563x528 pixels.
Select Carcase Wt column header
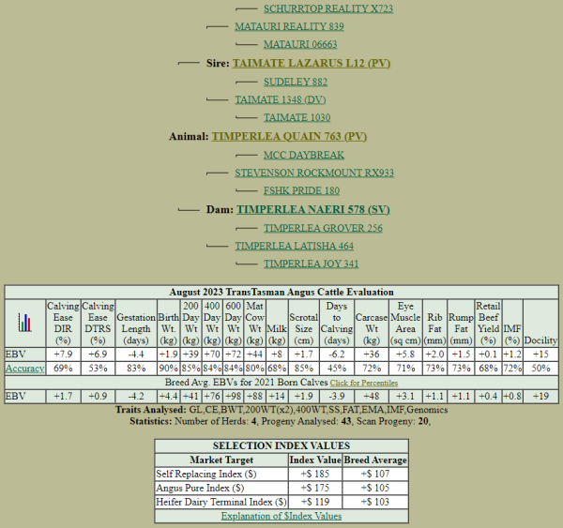372,323
